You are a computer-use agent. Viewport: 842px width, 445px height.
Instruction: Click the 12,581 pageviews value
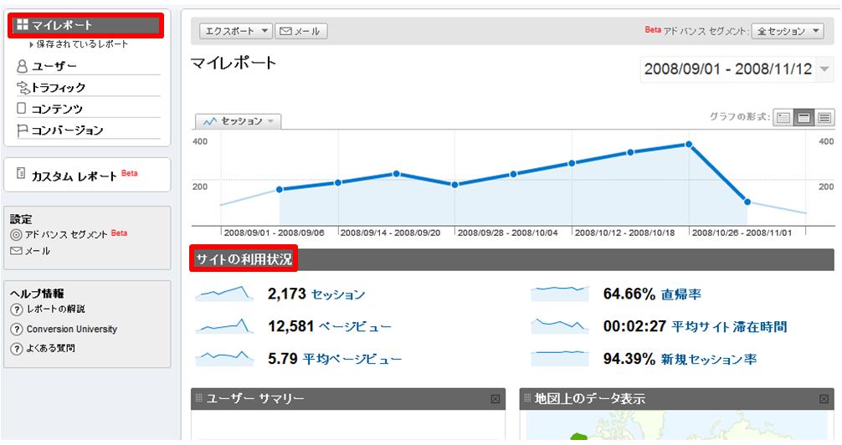click(x=290, y=326)
